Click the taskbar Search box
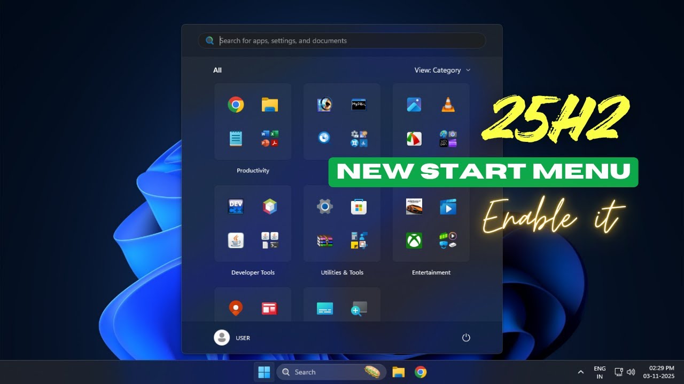Screen dimensions: 684x384 point(331,372)
